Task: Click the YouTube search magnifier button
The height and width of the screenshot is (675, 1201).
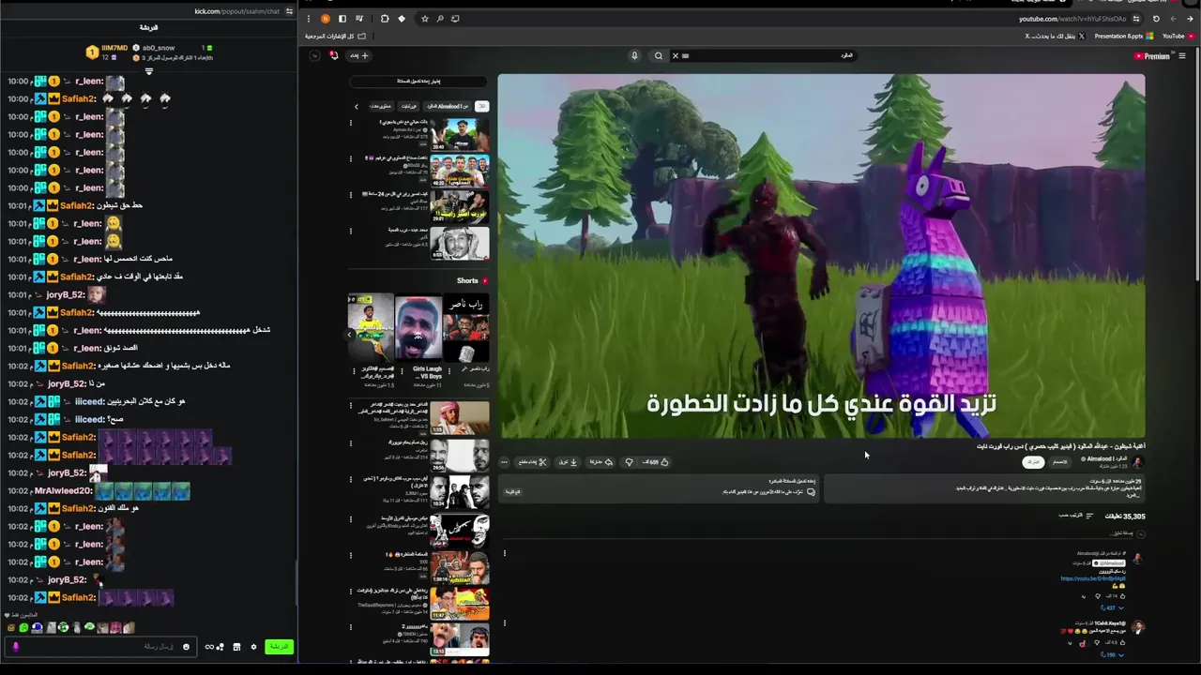Action: pos(659,55)
